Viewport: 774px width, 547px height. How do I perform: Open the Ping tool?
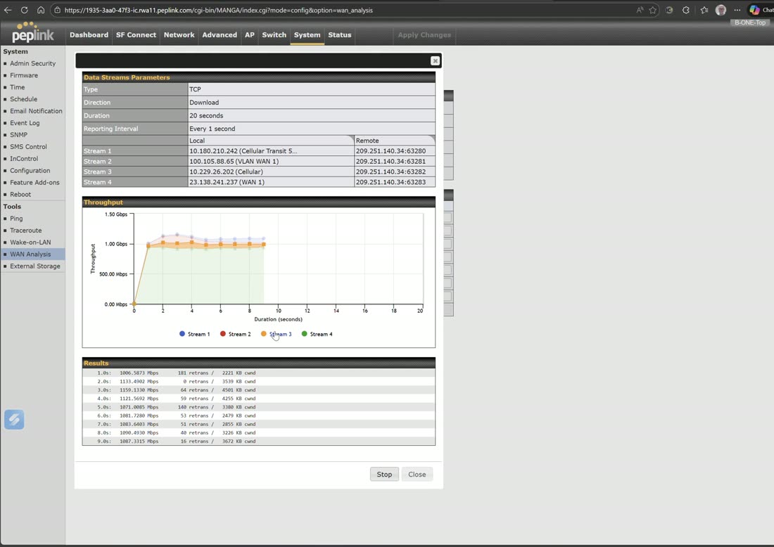click(x=16, y=219)
